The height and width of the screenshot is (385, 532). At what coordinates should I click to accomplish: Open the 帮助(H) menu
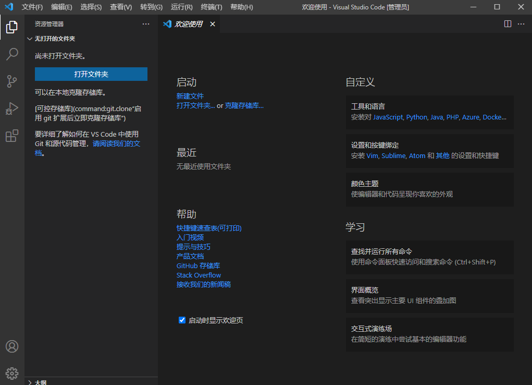242,7
